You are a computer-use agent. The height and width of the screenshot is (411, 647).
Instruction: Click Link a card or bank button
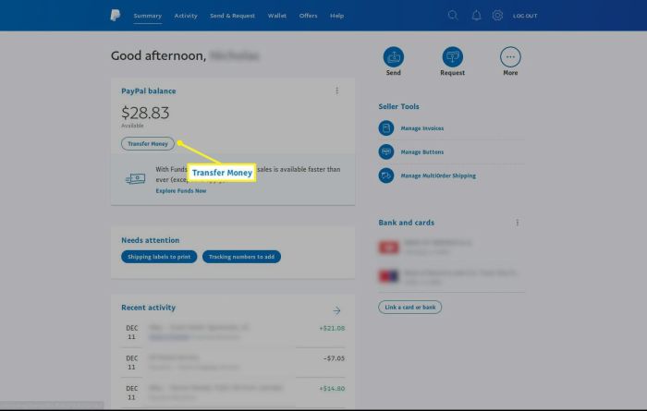pyautogui.click(x=409, y=308)
